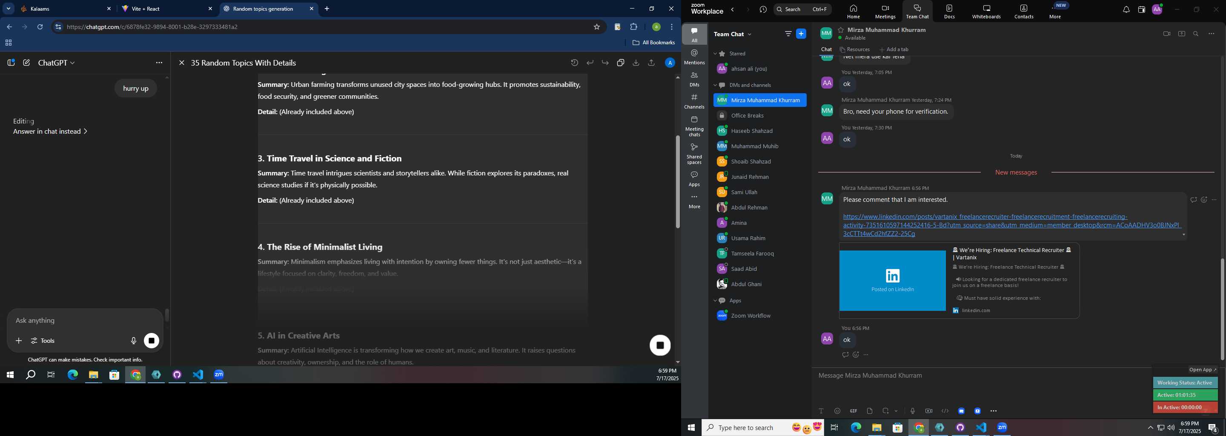Open Team Chat filter icon
Screen dimensions: 1226x436
click(788, 34)
